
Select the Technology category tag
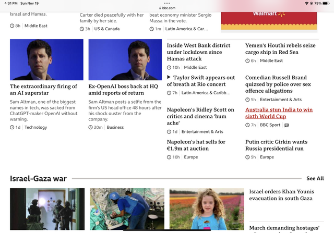pyautogui.click(x=36, y=127)
